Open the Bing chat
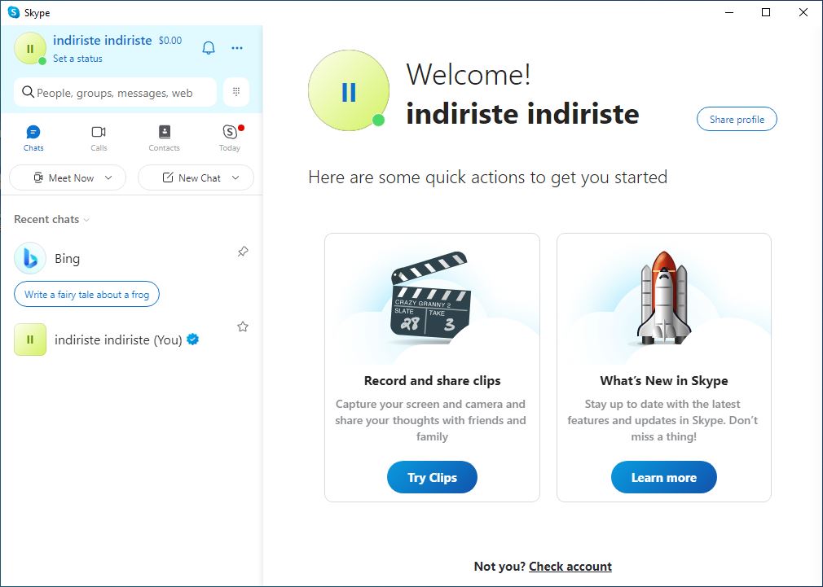 click(131, 258)
